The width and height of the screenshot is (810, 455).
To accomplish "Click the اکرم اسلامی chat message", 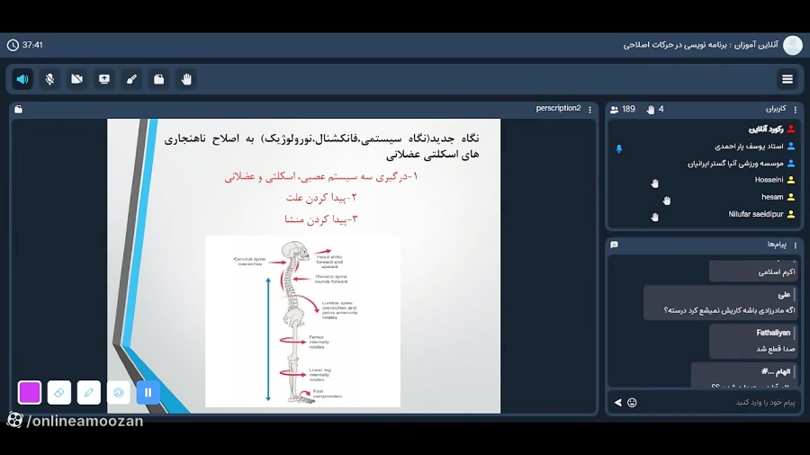I will [x=753, y=272].
